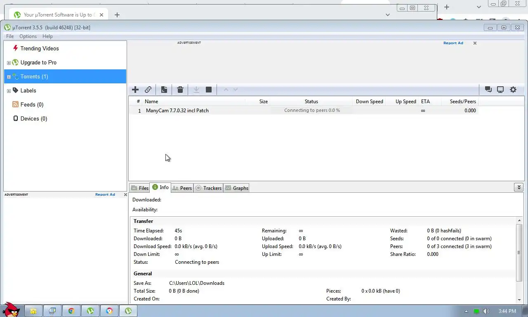Sort by Down Speed column header

[369, 101]
